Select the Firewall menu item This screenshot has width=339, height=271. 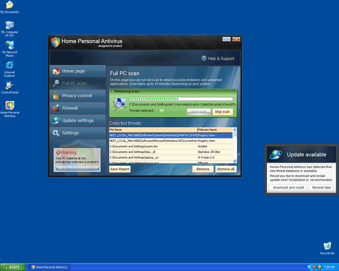click(70, 108)
